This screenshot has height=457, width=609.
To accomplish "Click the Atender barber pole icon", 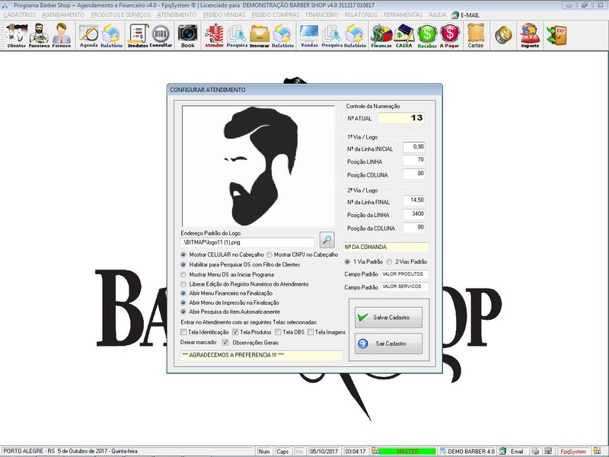I will [x=214, y=35].
